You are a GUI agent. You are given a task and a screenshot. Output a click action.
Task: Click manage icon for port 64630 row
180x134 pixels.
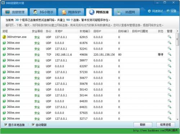tap(170, 101)
